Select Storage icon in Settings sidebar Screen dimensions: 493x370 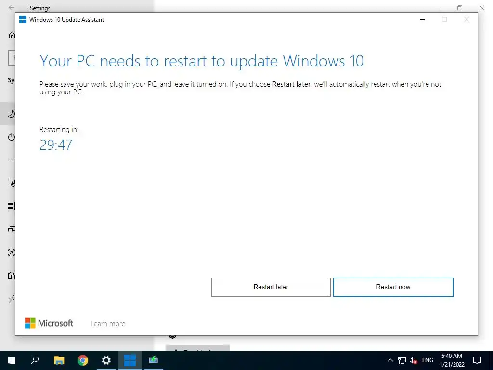[12, 160]
